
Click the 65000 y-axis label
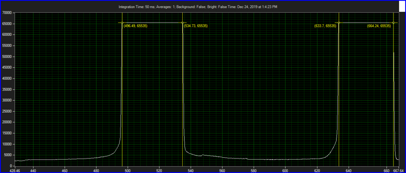[6, 24]
